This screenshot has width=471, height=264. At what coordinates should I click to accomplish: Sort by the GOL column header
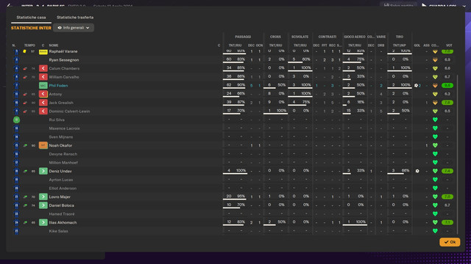point(417,45)
